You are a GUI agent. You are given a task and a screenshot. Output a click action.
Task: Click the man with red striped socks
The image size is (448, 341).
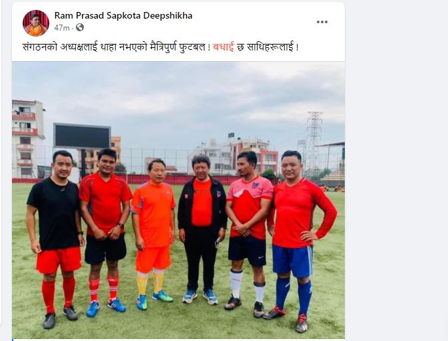tap(105, 232)
